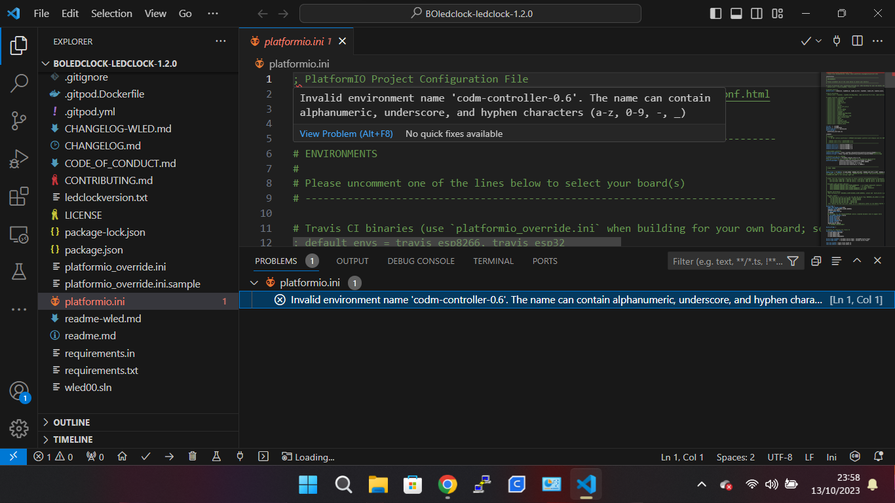Open PlatformIO Home with the house icon
895x503 pixels.
tap(122, 456)
